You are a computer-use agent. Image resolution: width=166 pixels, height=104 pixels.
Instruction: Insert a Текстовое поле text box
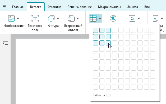[x=35, y=18]
